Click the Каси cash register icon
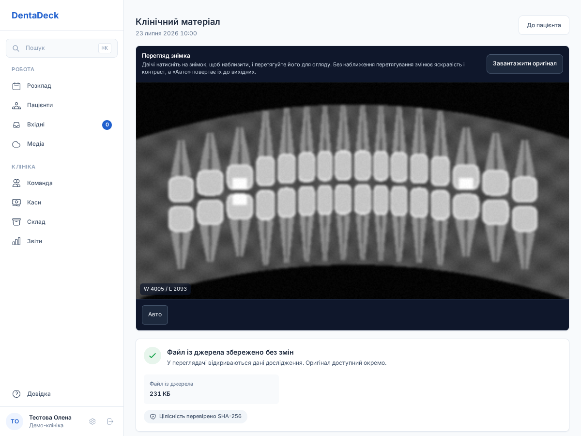 click(16, 202)
